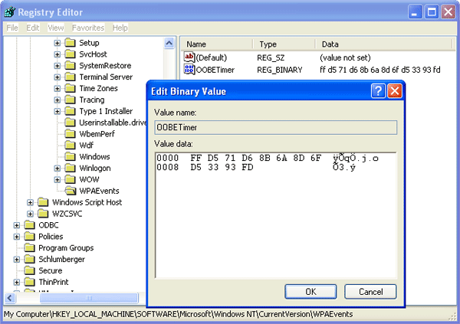
Task: Cancel the Edit Binary Value dialog
Action: click(x=370, y=292)
